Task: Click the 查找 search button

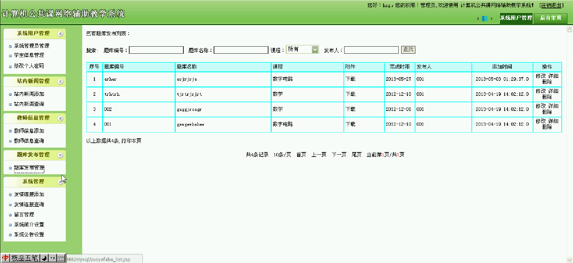Action: [x=408, y=50]
